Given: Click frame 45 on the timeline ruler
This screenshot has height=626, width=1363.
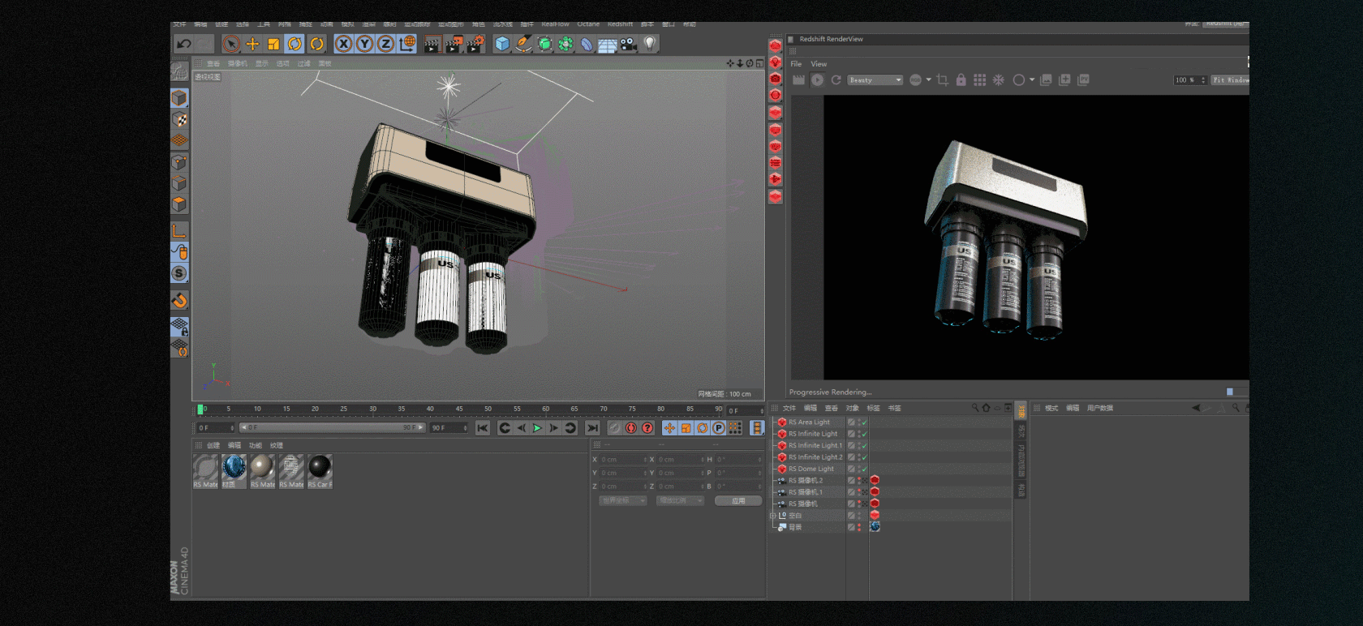Looking at the screenshot, I should click(459, 409).
